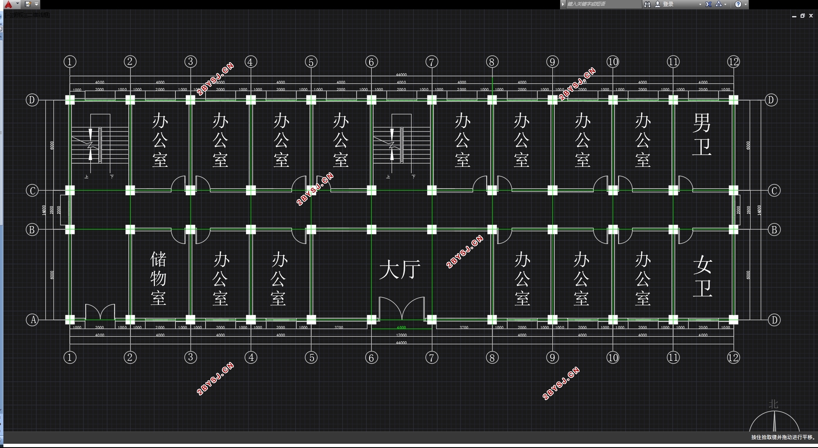The width and height of the screenshot is (818, 448).
Task: Click the binoculars search icon
Action: pyautogui.click(x=647, y=4)
